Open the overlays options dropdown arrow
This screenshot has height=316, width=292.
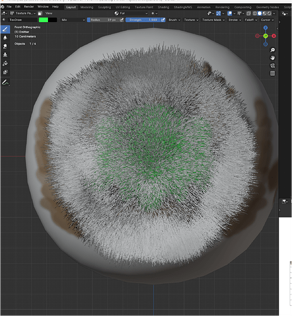point(235,13)
